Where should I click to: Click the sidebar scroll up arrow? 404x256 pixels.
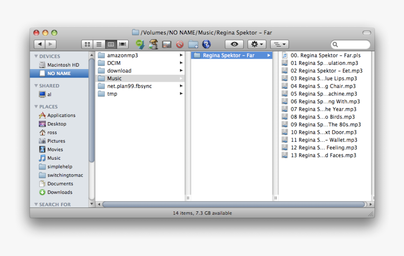coord(92,55)
